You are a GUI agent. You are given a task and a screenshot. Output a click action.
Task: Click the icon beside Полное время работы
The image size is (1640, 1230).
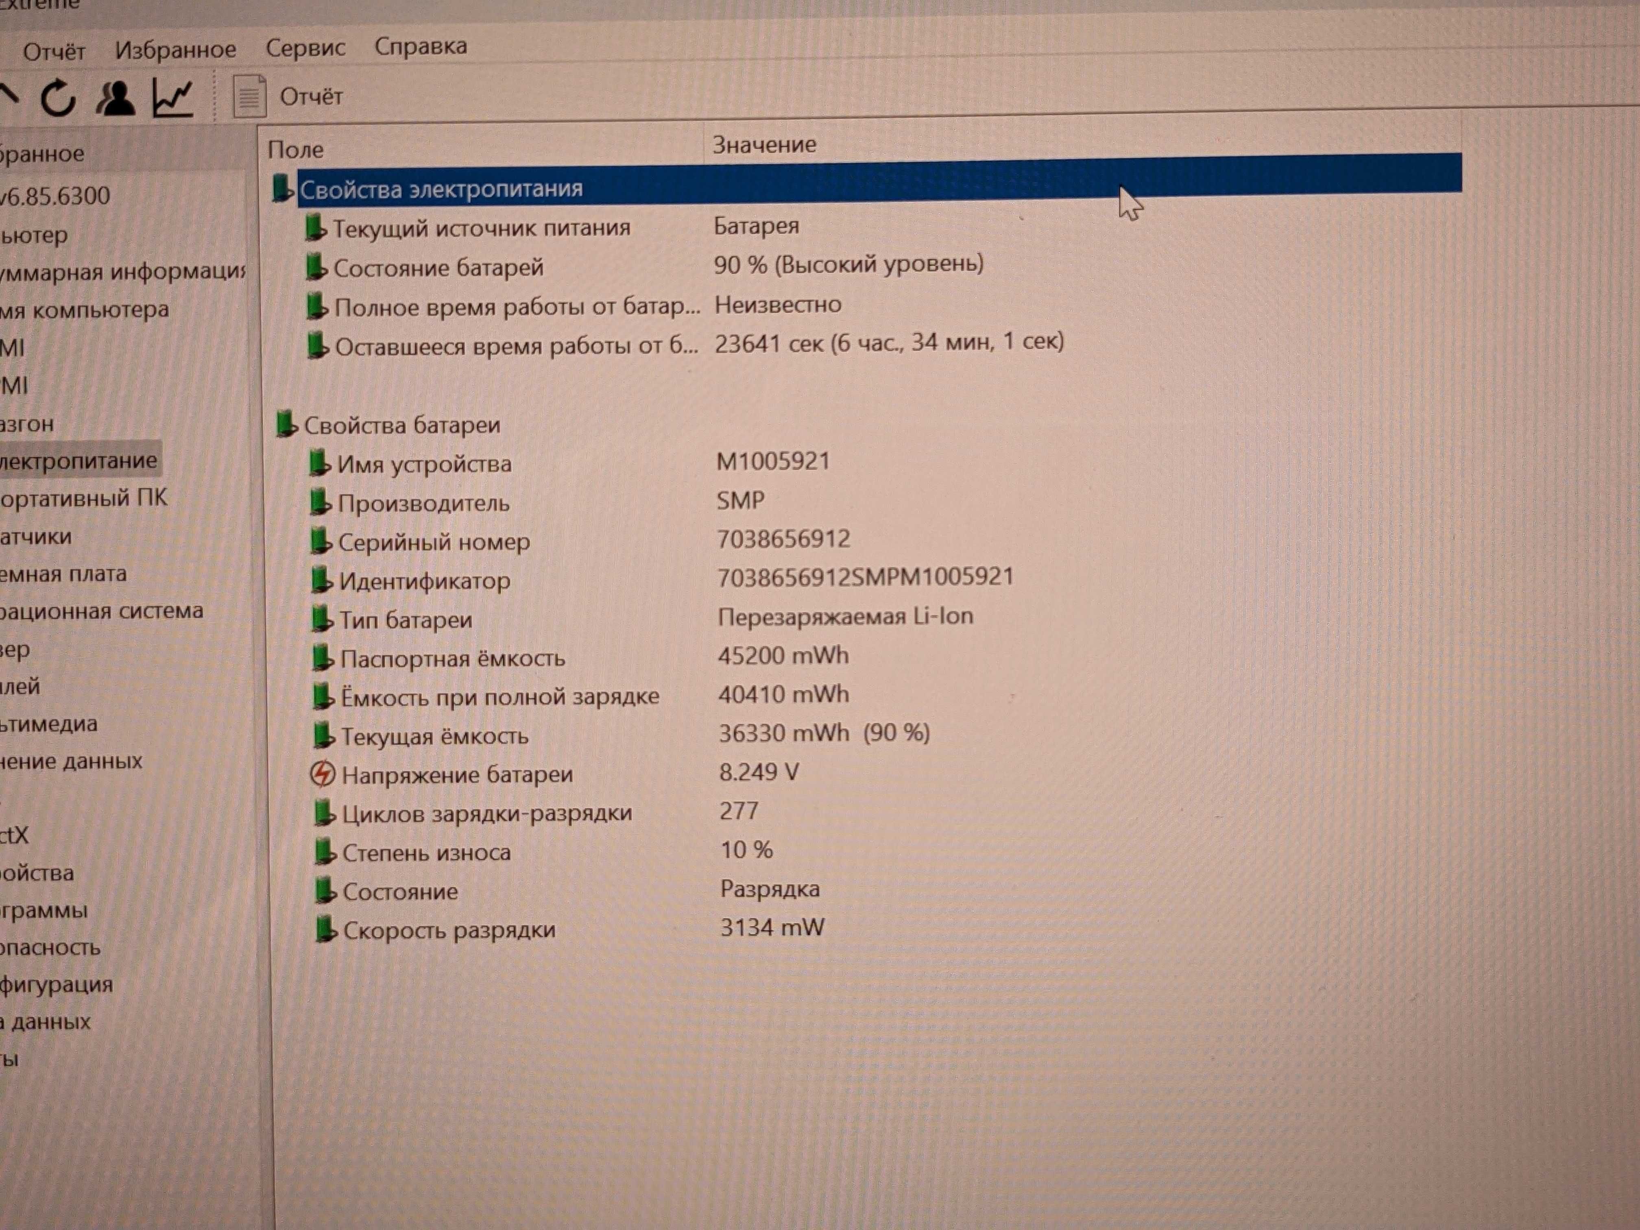click(317, 307)
